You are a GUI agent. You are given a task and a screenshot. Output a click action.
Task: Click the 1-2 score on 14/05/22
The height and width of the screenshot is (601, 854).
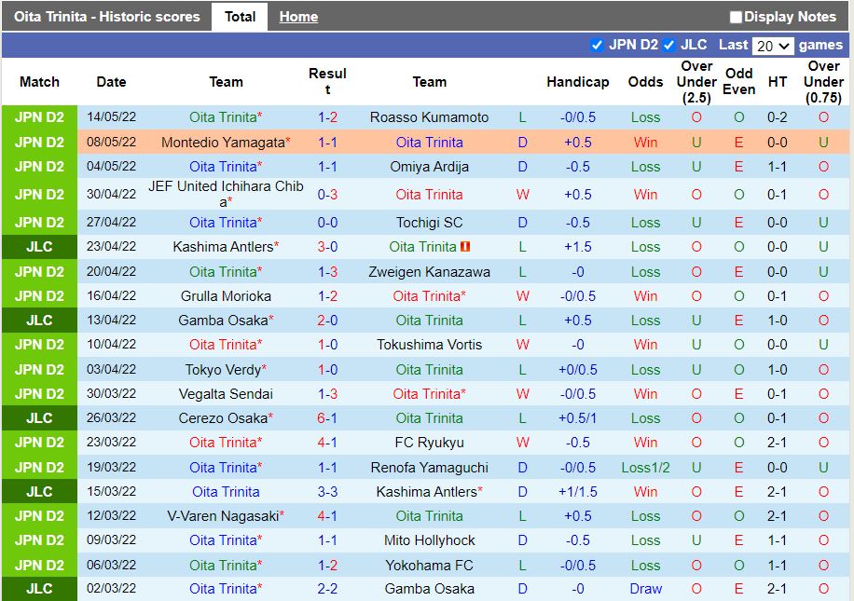[x=327, y=117]
